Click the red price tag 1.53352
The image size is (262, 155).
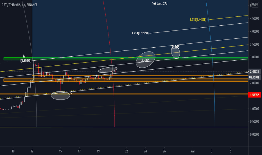(x=254, y=95)
